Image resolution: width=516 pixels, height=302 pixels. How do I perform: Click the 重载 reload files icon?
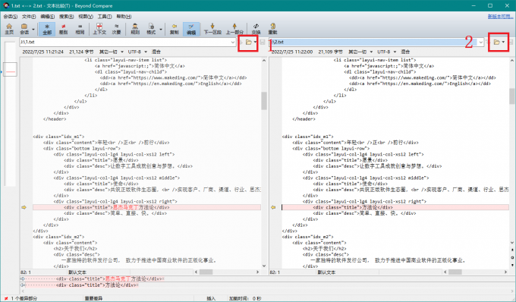(273, 29)
